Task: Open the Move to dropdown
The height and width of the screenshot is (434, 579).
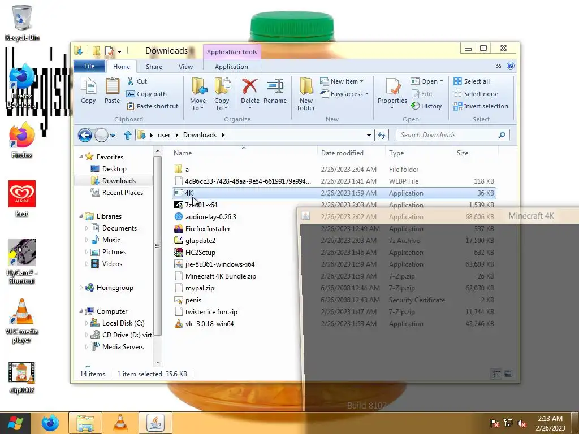Action: pyautogui.click(x=198, y=104)
